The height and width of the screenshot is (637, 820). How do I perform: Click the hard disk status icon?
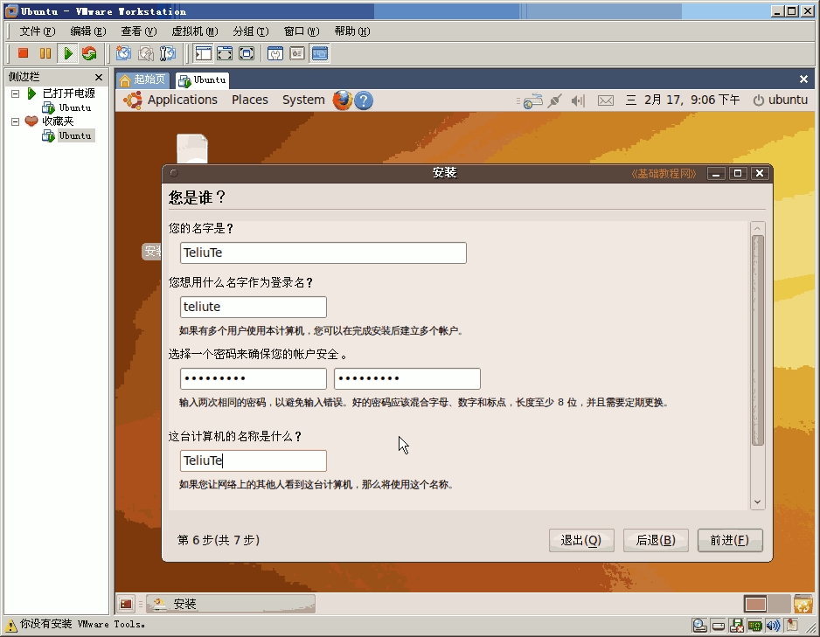point(719,626)
